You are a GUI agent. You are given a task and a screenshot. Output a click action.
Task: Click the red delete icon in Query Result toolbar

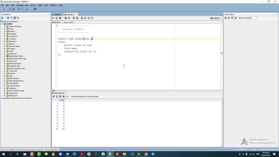tap(63, 96)
